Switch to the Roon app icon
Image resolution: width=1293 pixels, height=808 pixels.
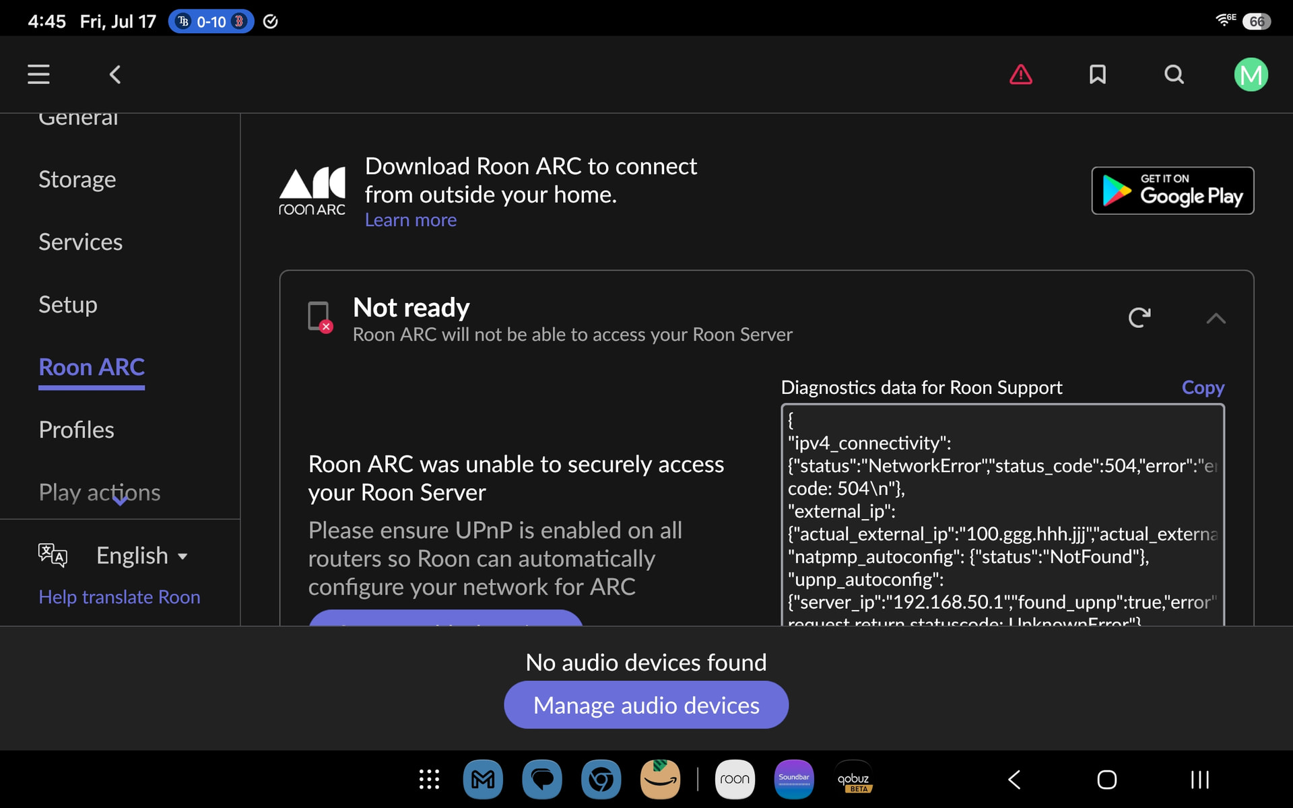[x=735, y=780]
